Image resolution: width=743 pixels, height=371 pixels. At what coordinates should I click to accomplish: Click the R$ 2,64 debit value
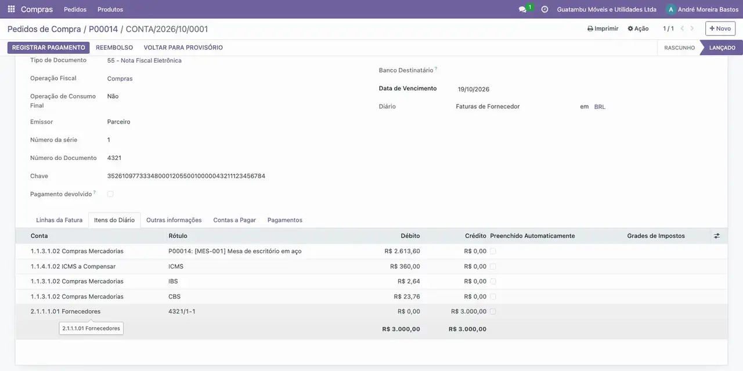409,281
